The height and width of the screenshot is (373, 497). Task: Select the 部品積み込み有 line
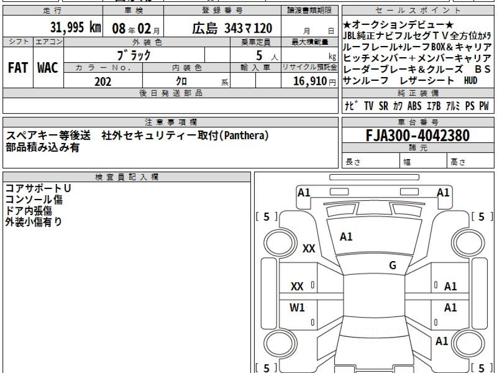pos(42,147)
